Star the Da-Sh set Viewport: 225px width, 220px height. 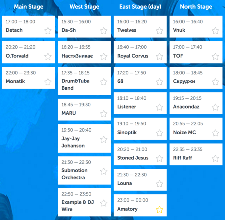(104, 31)
